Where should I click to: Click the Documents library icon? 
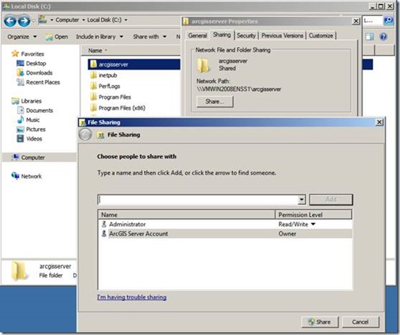[20, 110]
